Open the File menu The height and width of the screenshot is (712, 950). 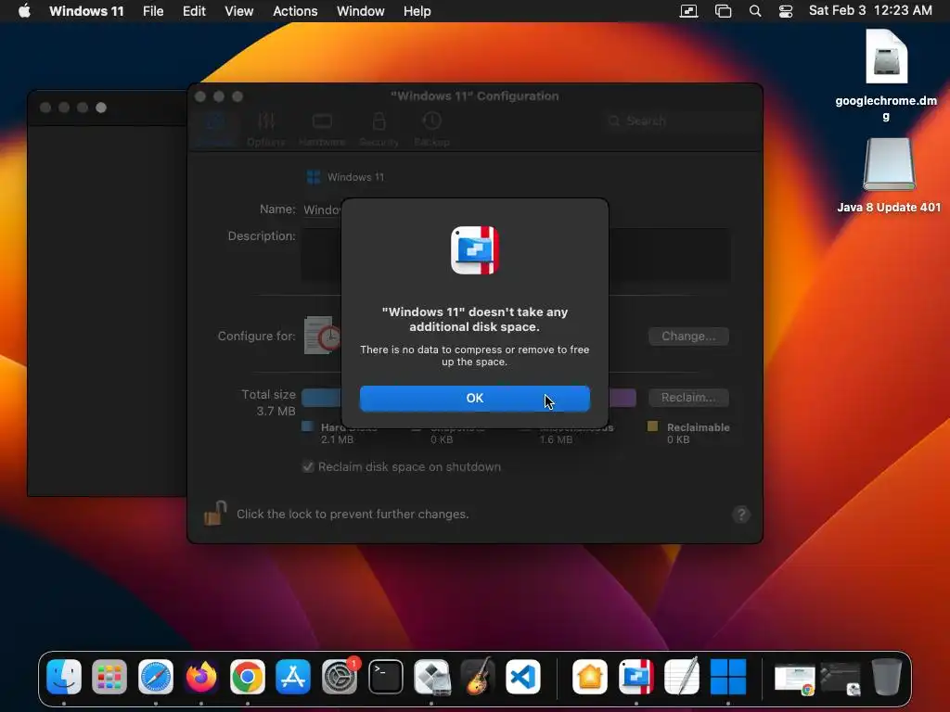tap(153, 11)
